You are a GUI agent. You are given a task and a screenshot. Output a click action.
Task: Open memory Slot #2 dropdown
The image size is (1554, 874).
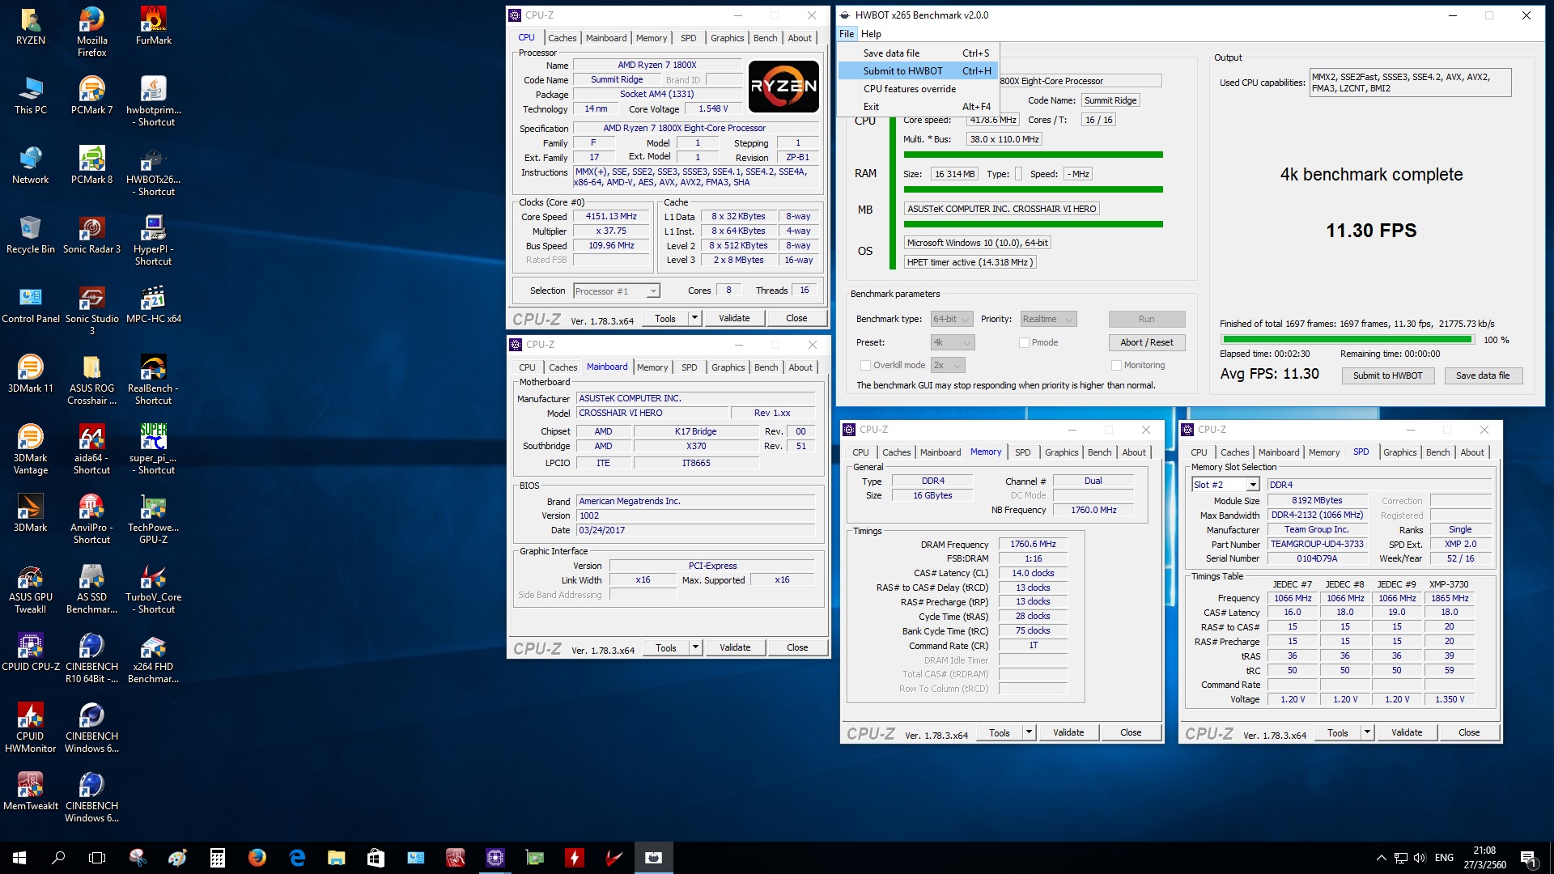(x=1225, y=485)
